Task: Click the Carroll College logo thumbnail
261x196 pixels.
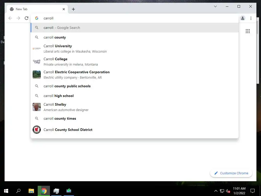Action: [37, 62]
